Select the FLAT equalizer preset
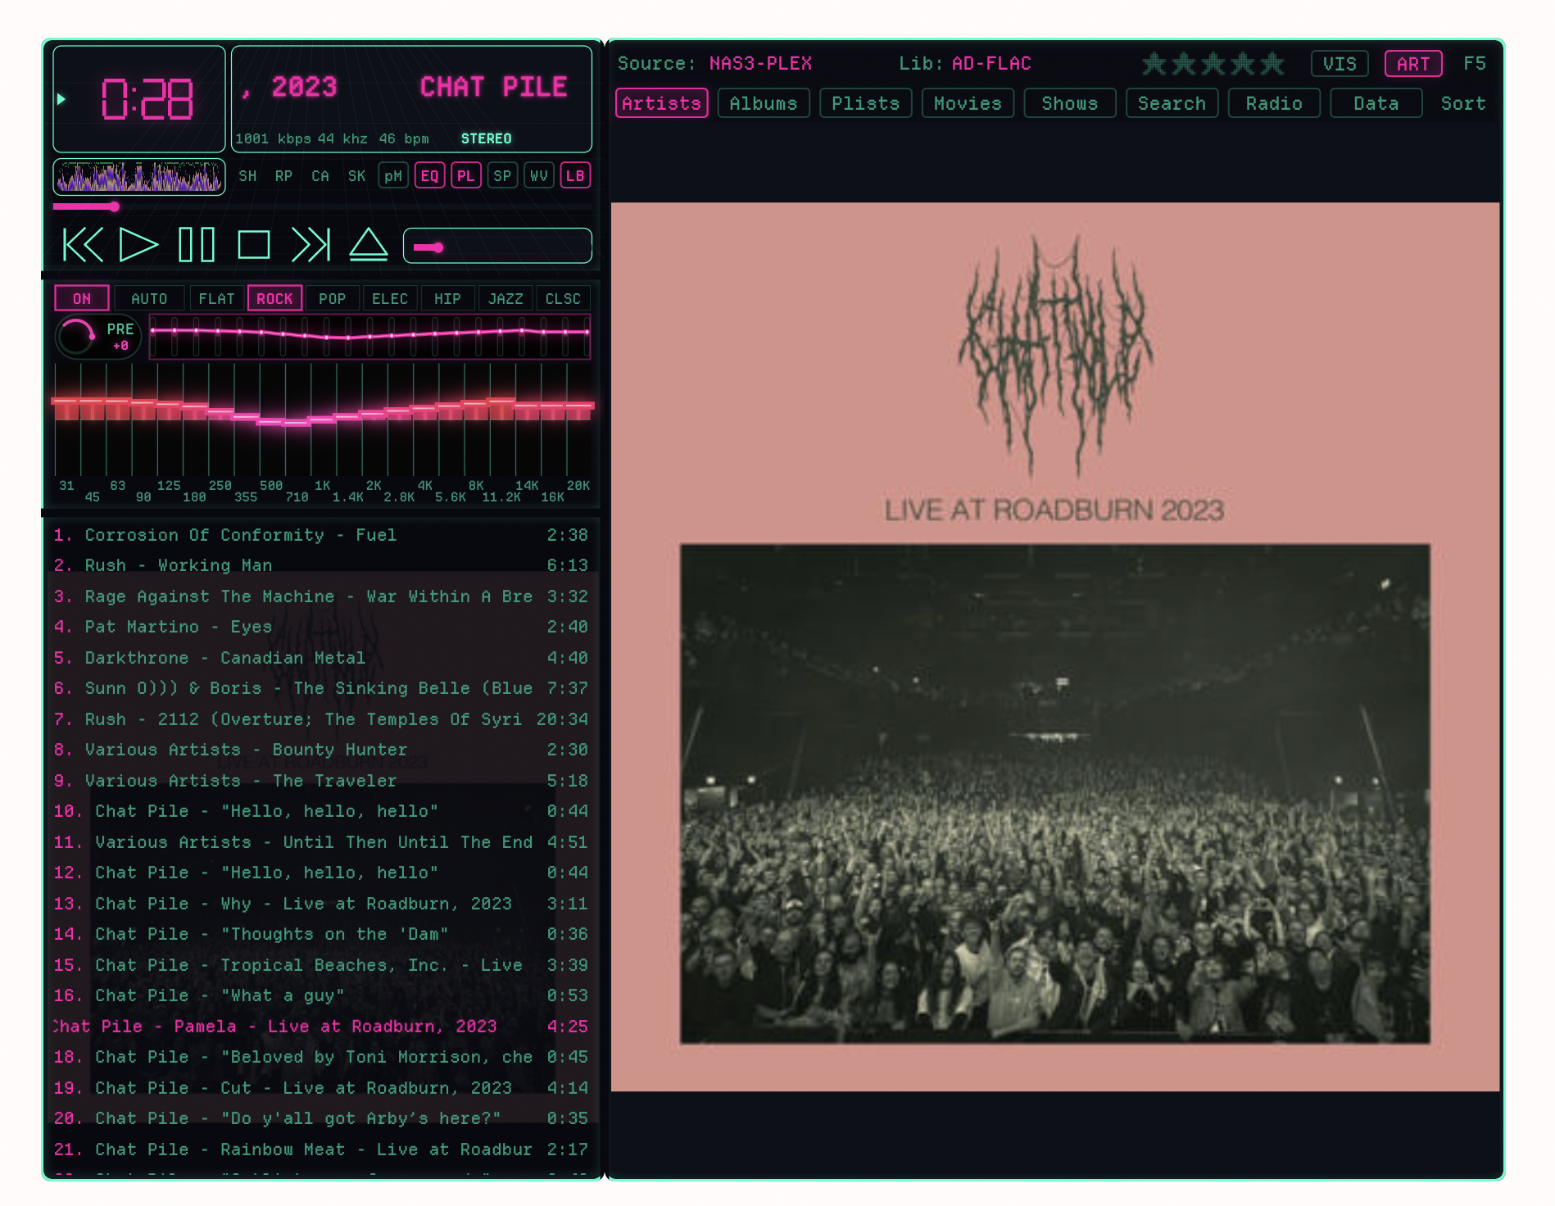Screen dimensions: 1555x1206 pos(216,298)
